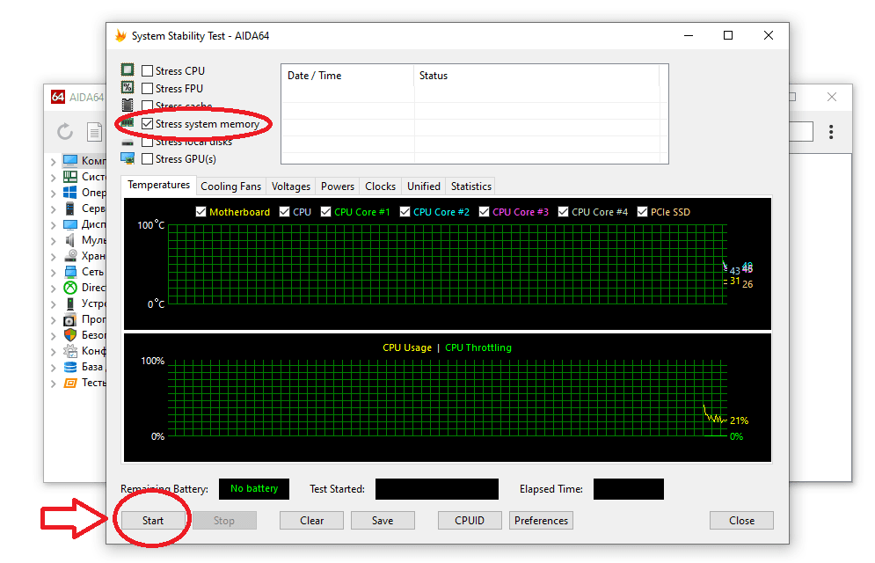
Task: Expand the Сист tree node
Action: (x=53, y=178)
